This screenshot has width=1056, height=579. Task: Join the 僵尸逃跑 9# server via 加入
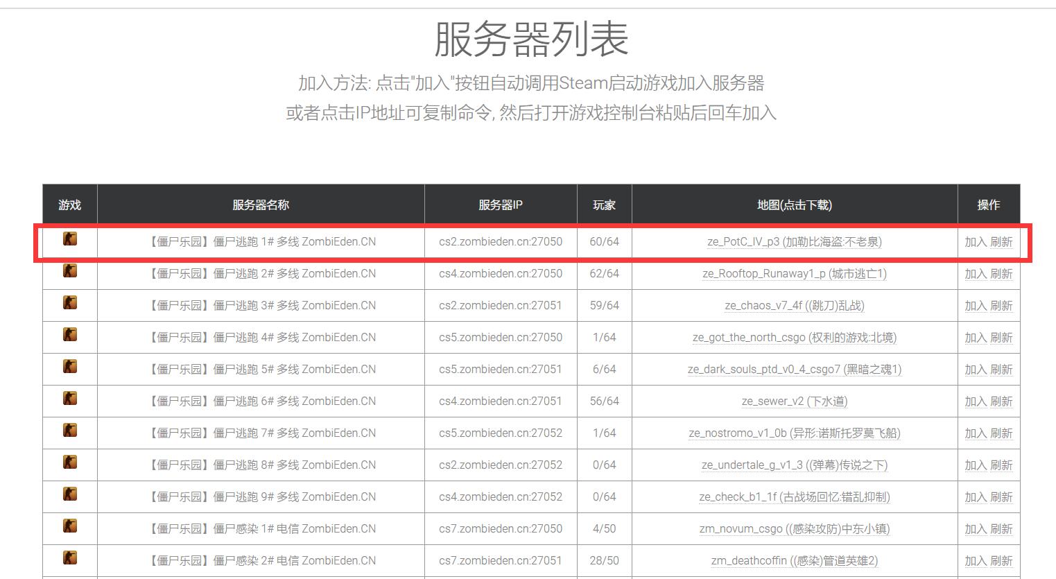point(976,497)
